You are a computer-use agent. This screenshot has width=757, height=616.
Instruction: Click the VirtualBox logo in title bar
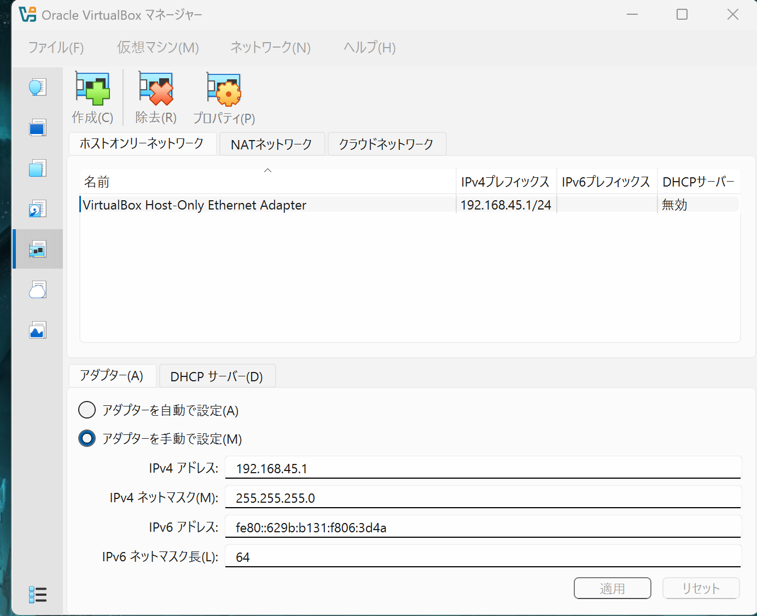27,15
